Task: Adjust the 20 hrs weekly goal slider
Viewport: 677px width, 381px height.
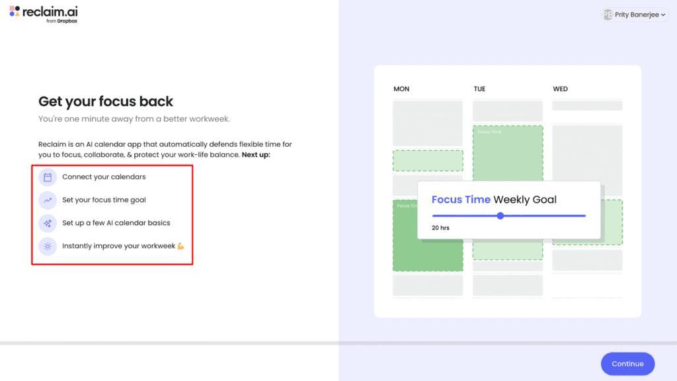Action: tap(500, 216)
